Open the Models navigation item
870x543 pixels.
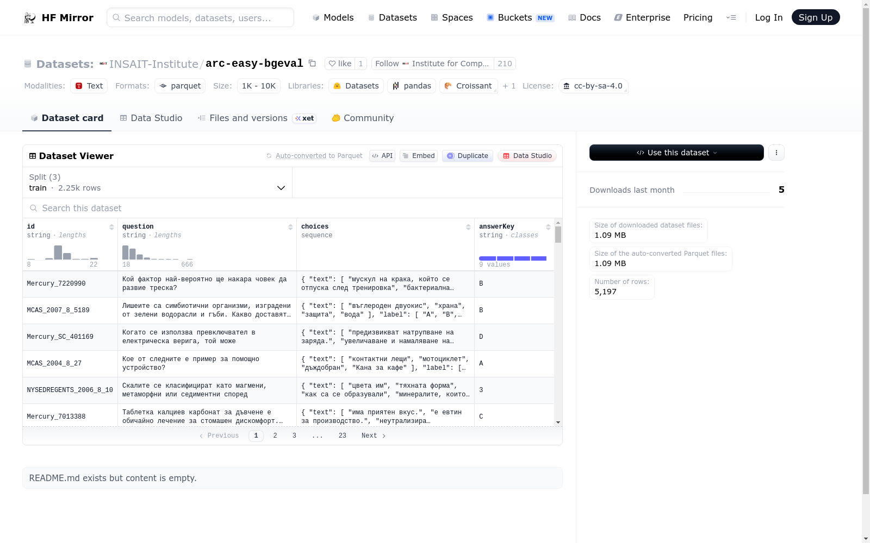click(333, 17)
